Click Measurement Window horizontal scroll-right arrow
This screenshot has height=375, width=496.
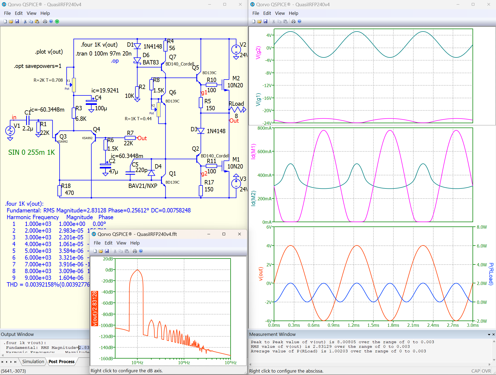tap(490, 364)
